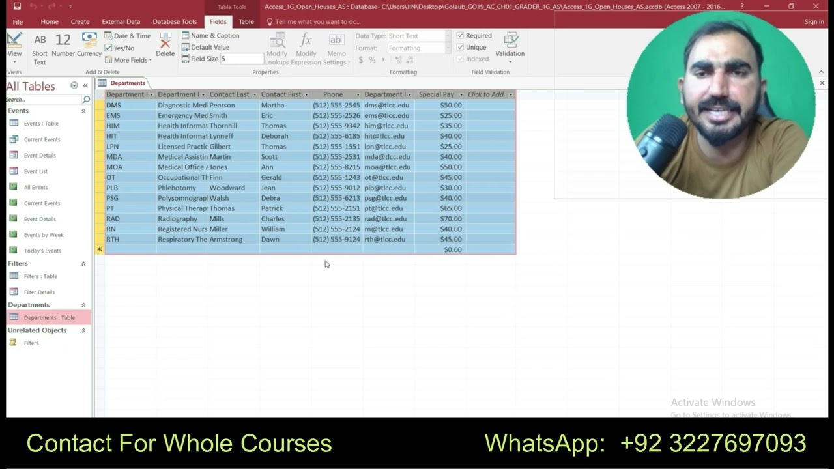
Task: Click the Click to Add column header
Action: [x=491, y=95]
